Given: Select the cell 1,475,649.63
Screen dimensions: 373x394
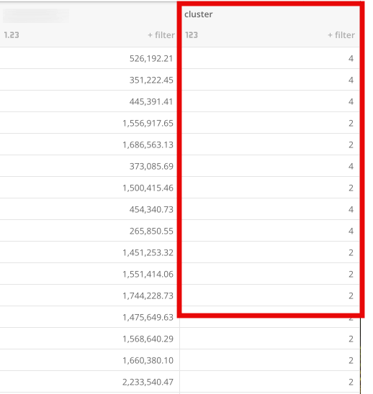Looking at the screenshot, I should point(148,318).
